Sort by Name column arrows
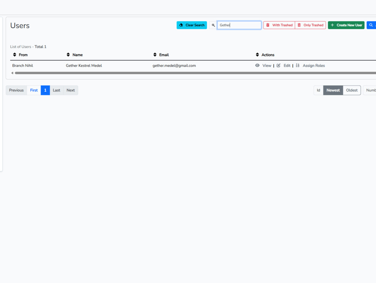This screenshot has width=376, height=283. tap(68, 55)
